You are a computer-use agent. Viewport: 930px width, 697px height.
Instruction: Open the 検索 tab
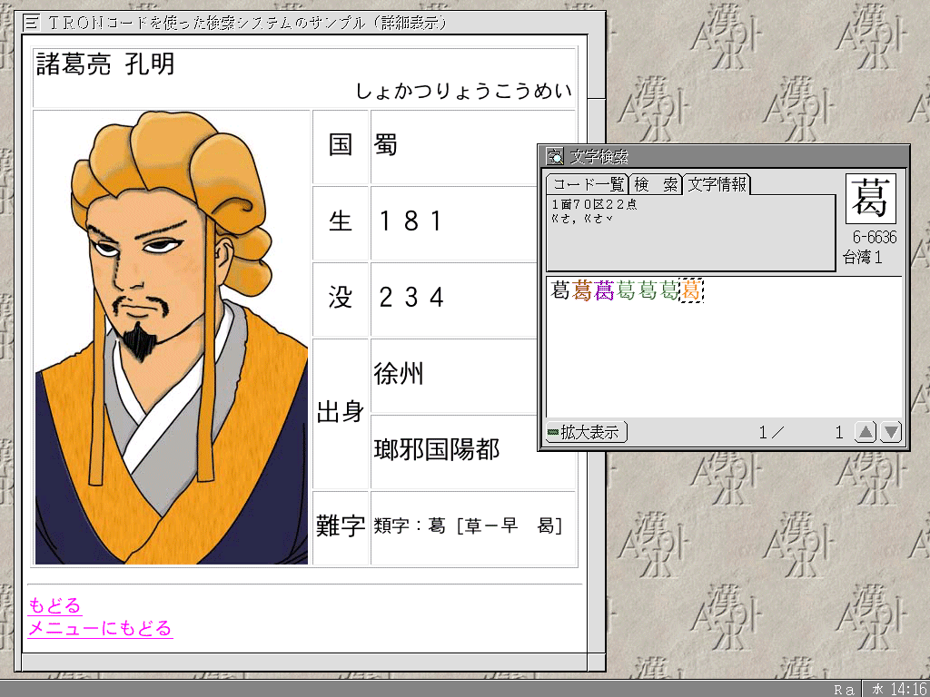[x=656, y=185]
